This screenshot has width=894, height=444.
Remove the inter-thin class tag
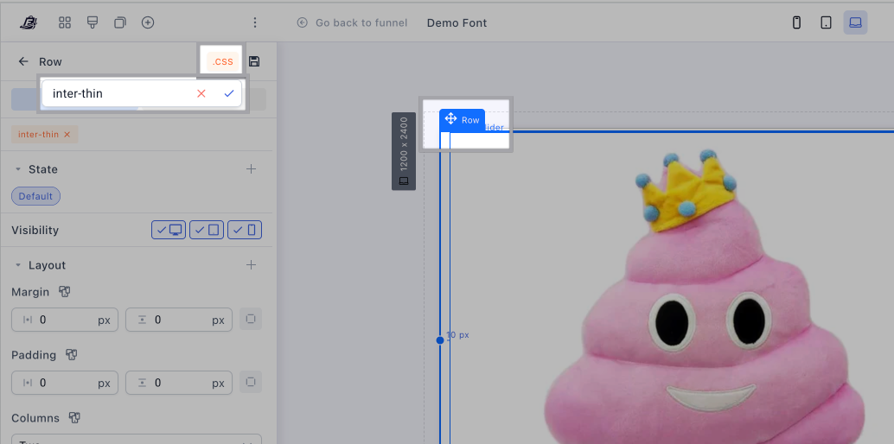click(x=67, y=134)
